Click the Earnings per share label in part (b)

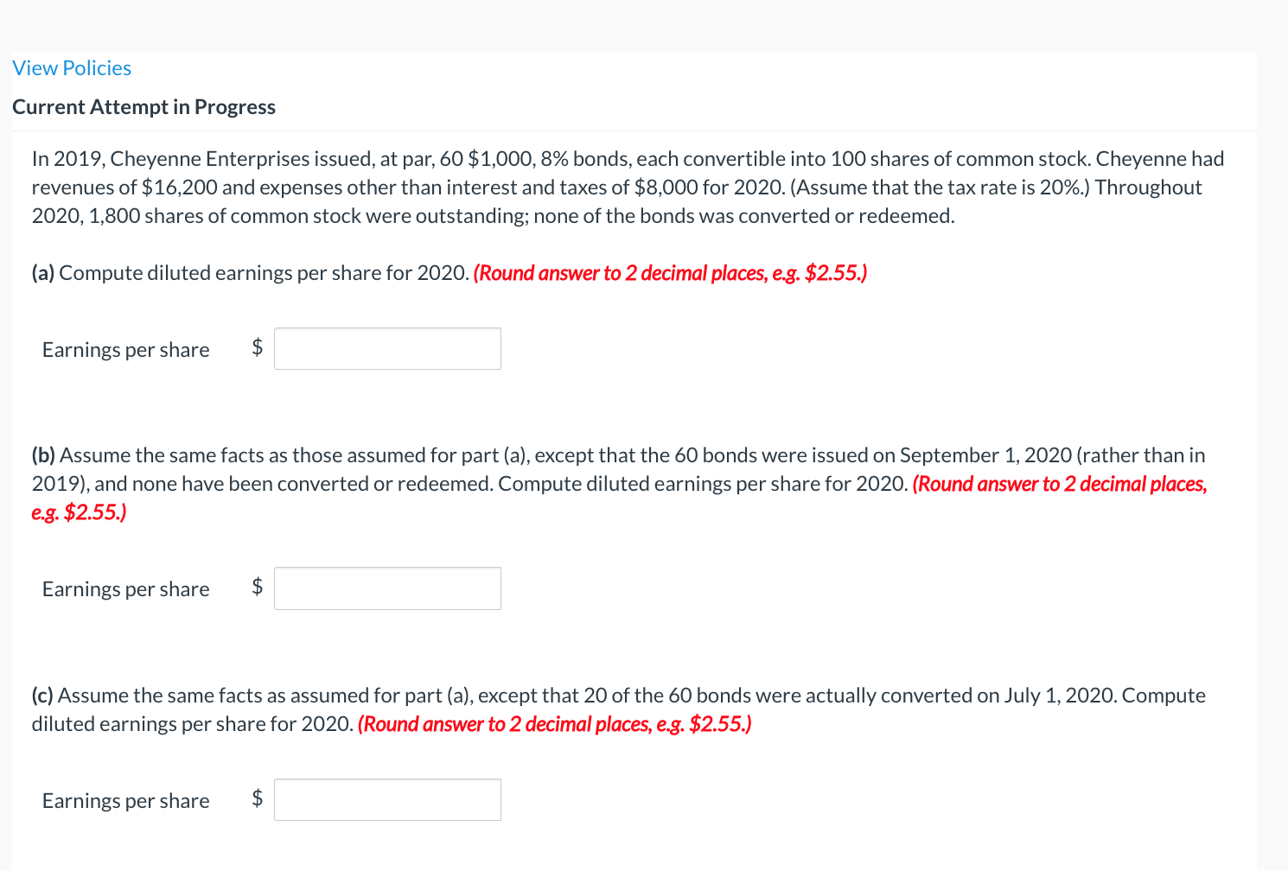click(x=125, y=588)
